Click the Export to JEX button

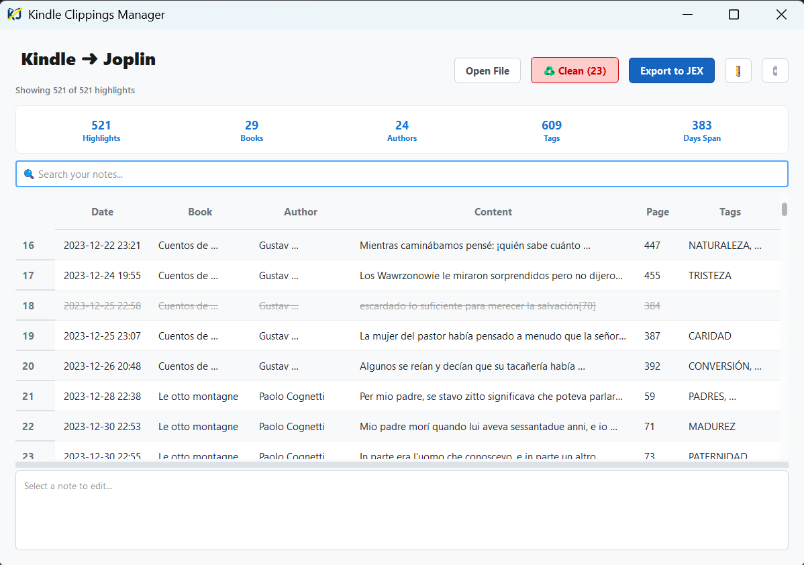tap(671, 70)
